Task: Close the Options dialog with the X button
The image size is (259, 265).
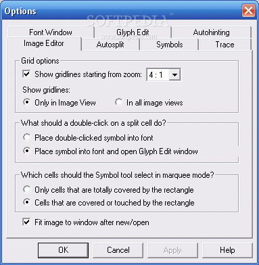Action: point(248,11)
